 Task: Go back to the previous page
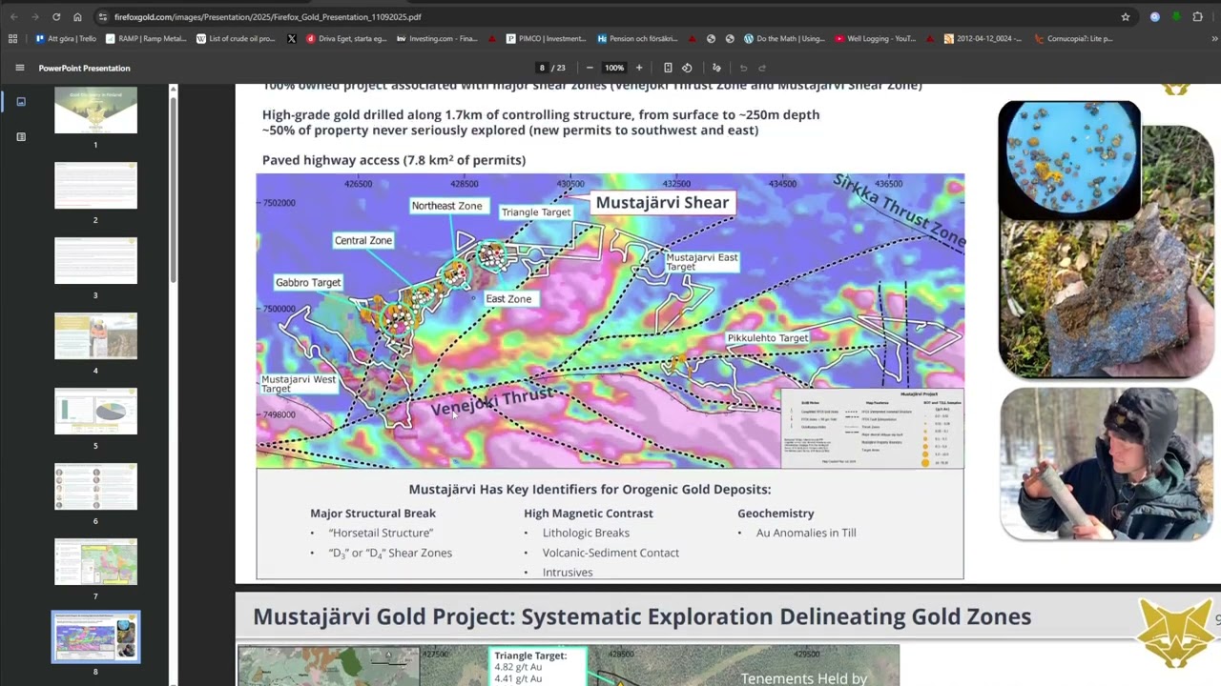click(x=13, y=16)
